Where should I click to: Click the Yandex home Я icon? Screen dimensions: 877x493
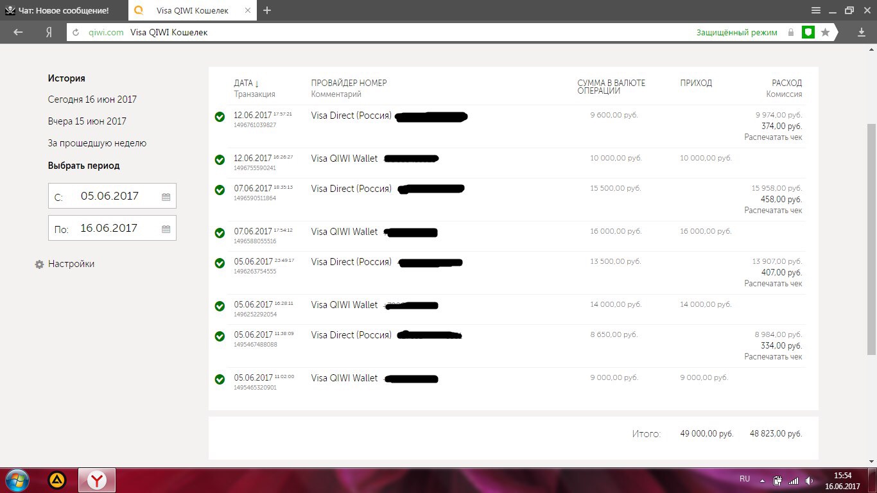coord(48,32)
